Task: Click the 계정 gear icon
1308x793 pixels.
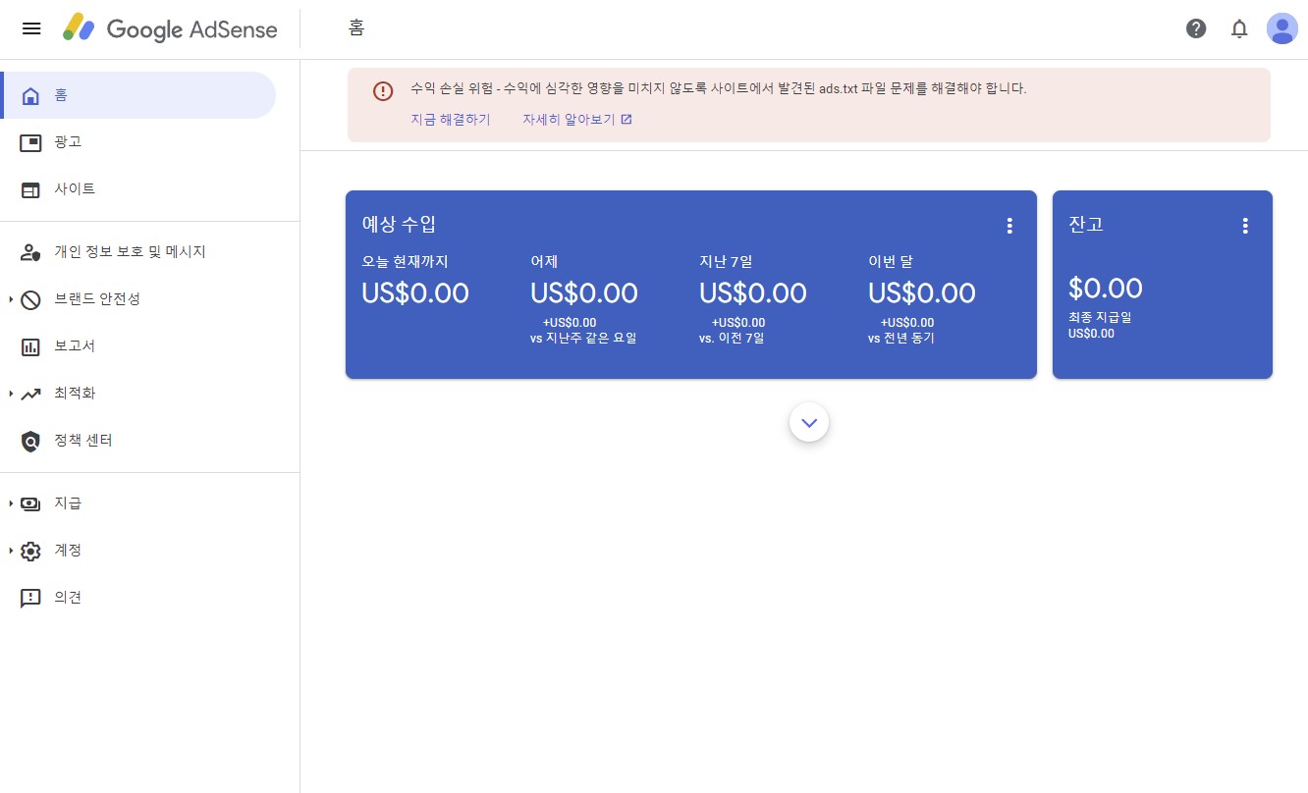Action: pyautogui.click(x=30, y=551)
